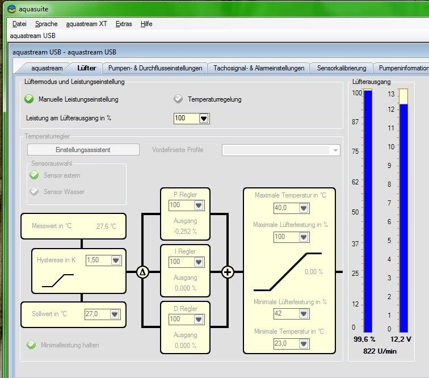This screenshot has height=378, width=429.
Task: Click the Minimale Temperatur 23,0 field
Action: click(x=286, y=344)
